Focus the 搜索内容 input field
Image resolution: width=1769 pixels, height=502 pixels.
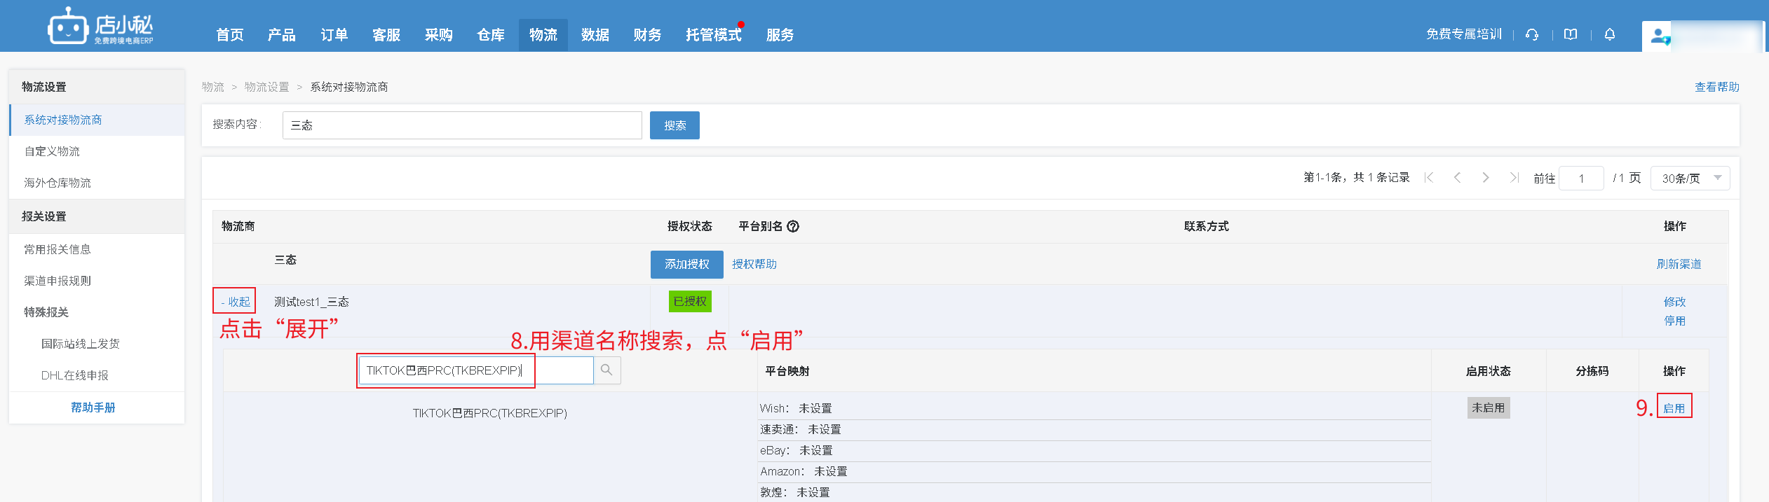[x=461, y=125]
